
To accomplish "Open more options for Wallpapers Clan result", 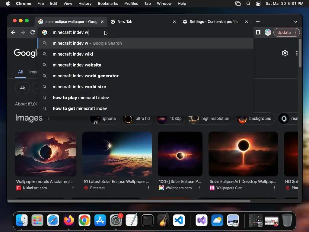I will [x=275, y=188].
